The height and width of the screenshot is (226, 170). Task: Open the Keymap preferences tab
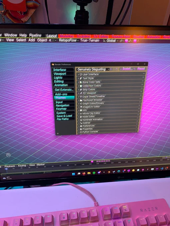[65, 109]
